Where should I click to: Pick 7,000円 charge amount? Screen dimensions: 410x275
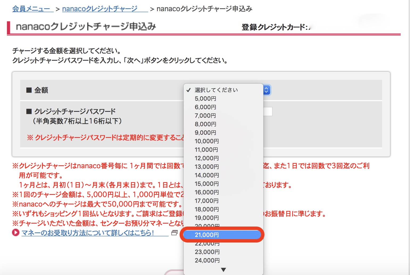click(x=205, y=116)
